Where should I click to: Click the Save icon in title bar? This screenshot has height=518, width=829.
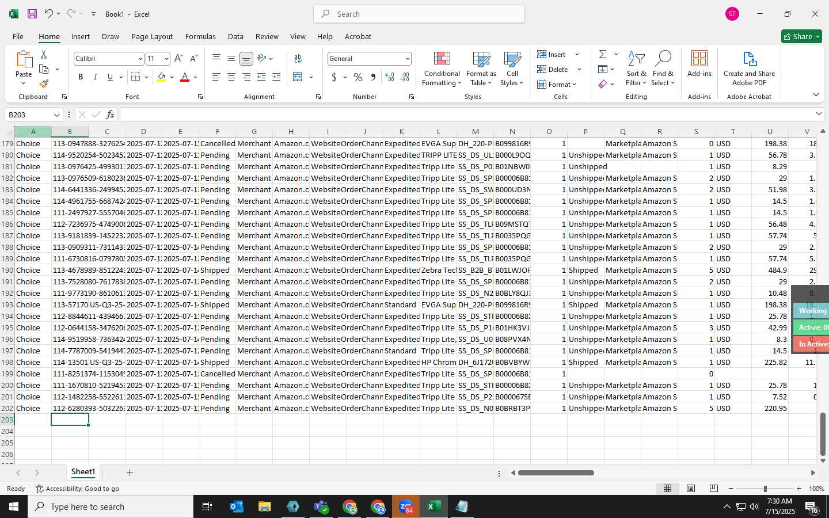[32, 14]
